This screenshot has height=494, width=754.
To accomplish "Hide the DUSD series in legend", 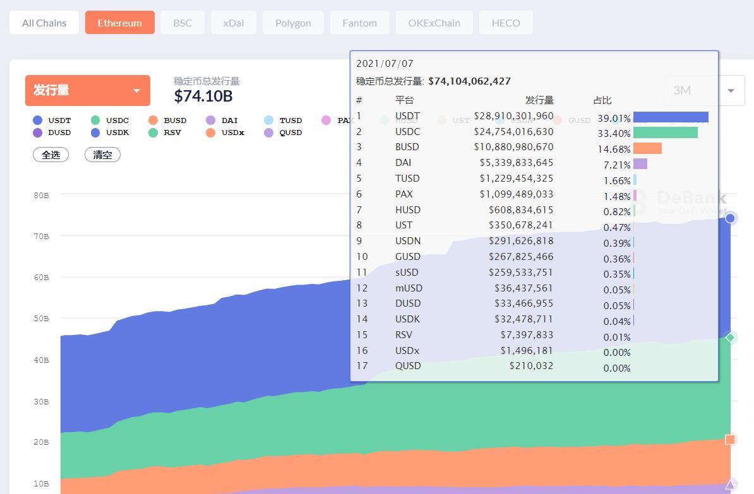I will (38, 132).
